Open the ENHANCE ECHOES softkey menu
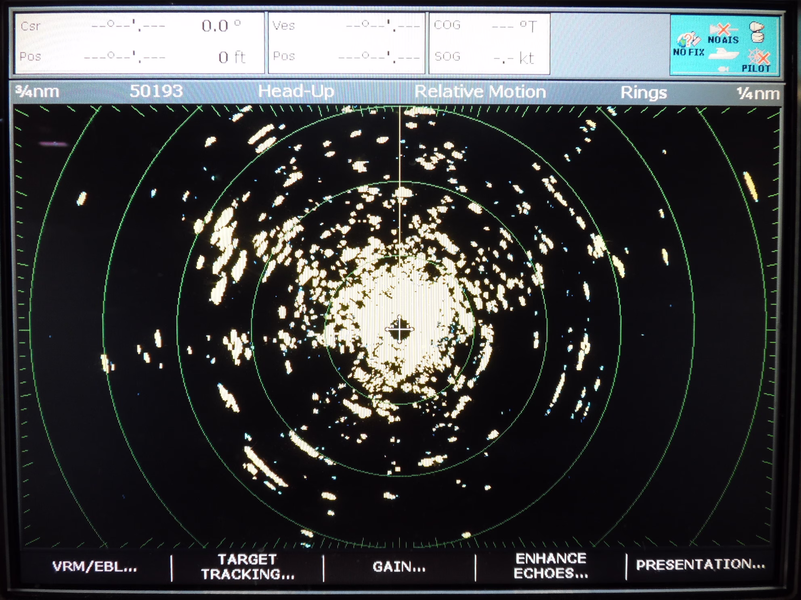 [x=551, y=566]
